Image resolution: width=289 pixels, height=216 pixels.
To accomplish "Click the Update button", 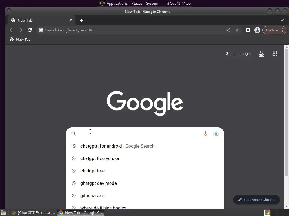I will [272, 30].
